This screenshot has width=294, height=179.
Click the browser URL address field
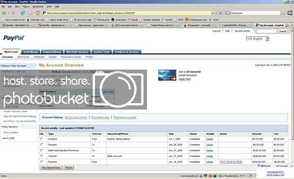click(128, 13)
